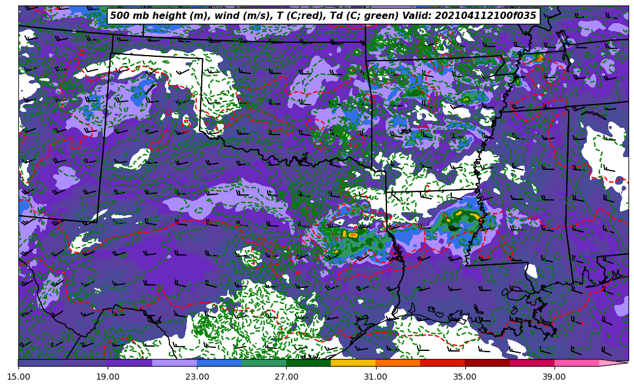Click the 35.00 colorbar tick label
Viewport: 634px width, 387px height.
pos(465,377)
